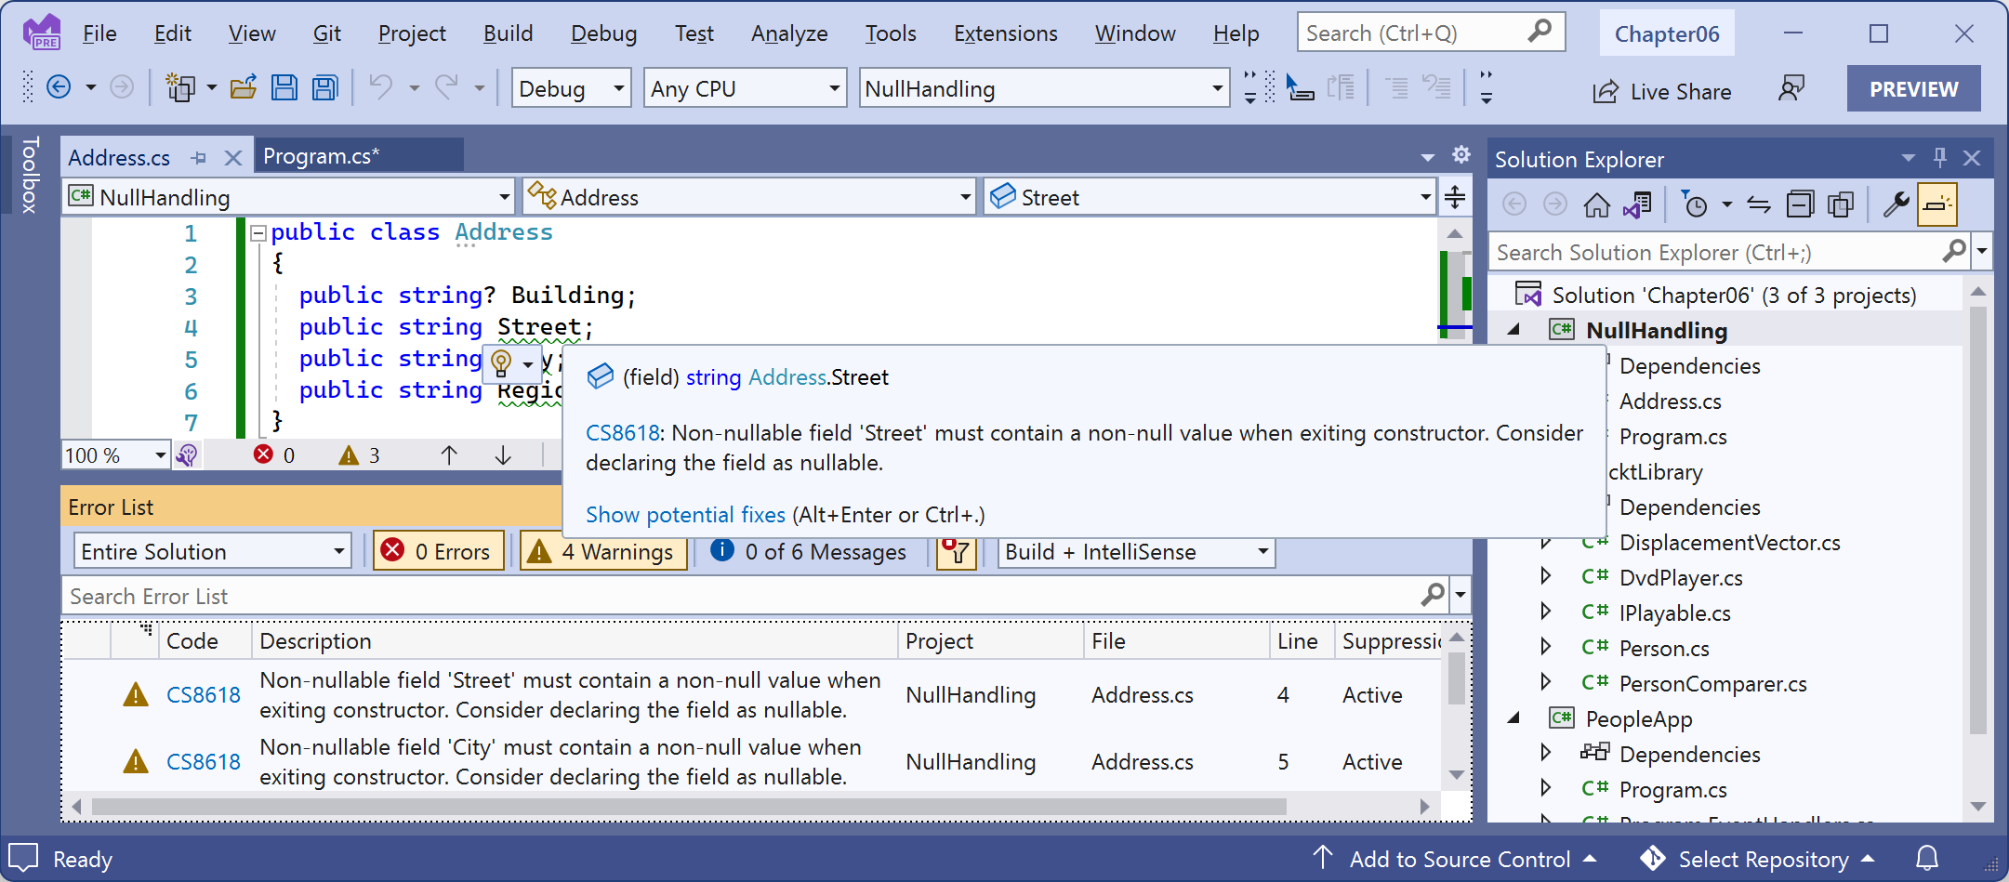Screen dimensions: 2009x882
Task: Open the Send Feedback icon
Action: point(1791,88)
